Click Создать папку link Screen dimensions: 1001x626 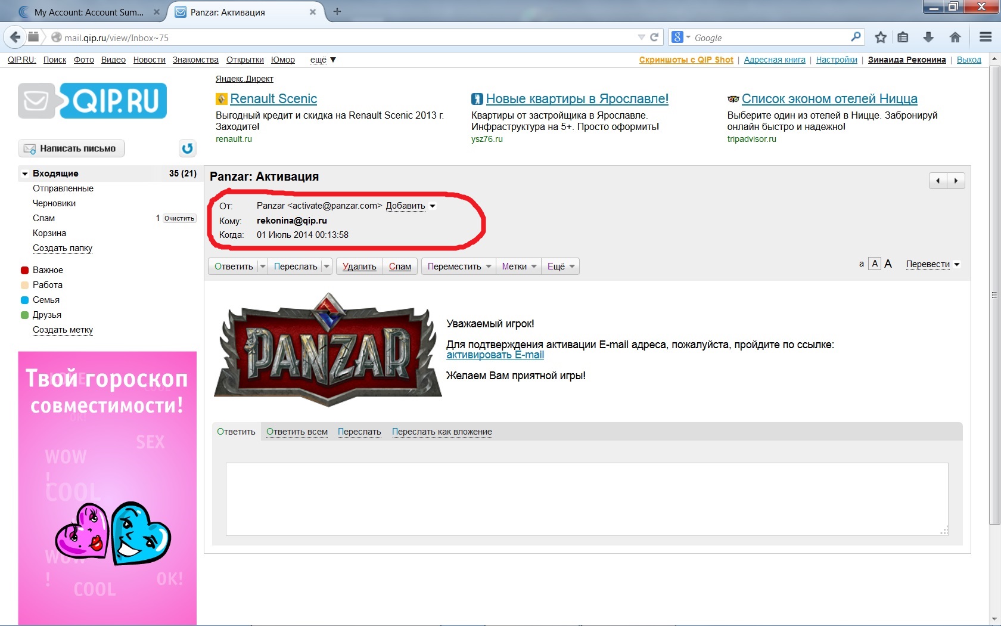pyautogui.click(x=63, y=248)
